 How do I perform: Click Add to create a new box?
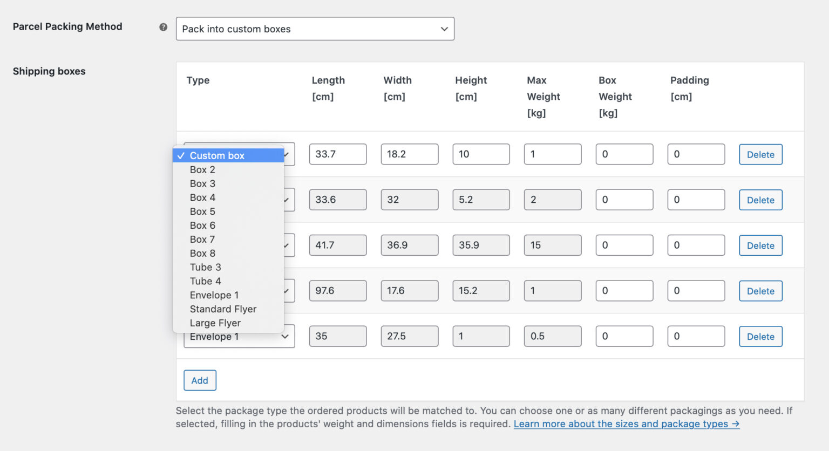pos(200,380)
